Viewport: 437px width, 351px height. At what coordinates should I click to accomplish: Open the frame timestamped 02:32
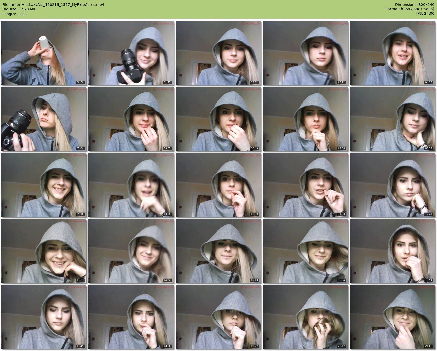[218, 53]
